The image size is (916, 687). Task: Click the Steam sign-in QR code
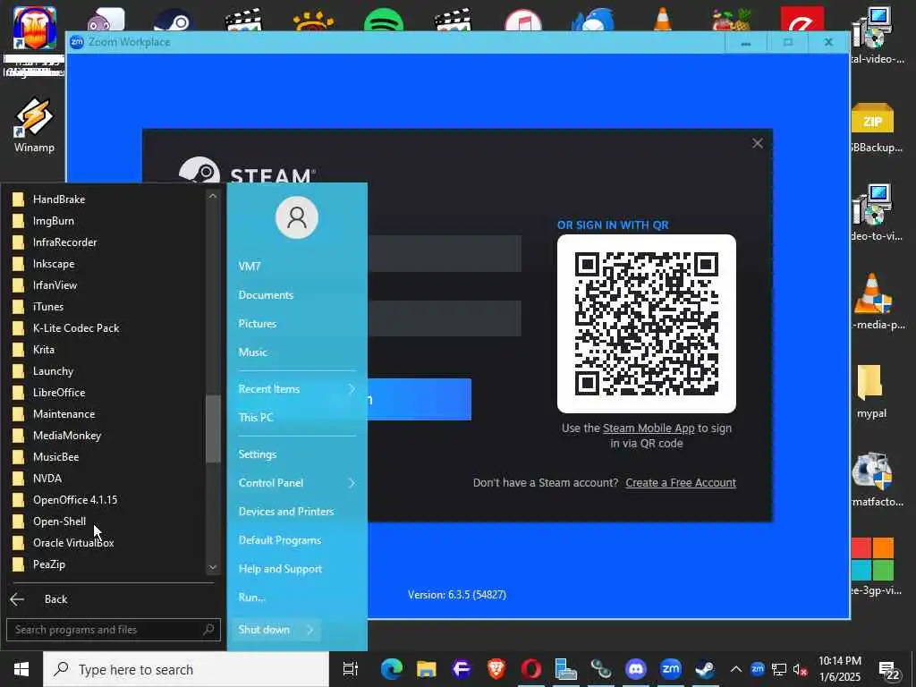tap(647, 324)
